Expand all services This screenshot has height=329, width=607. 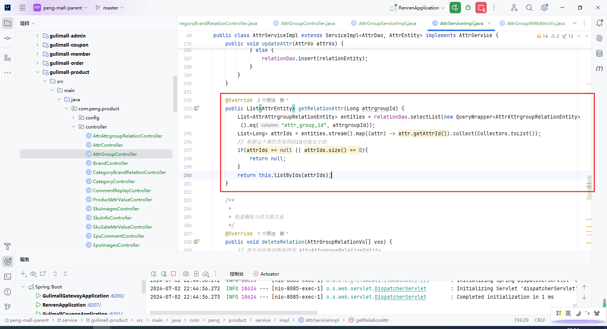tap(55, 274)
